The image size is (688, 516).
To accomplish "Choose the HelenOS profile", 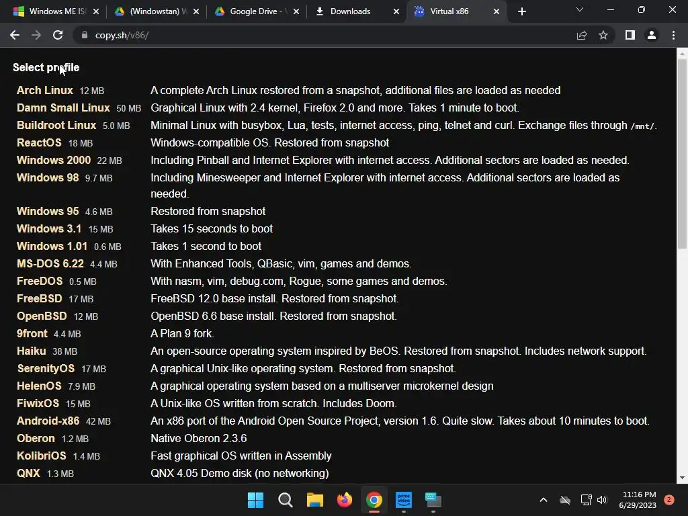I will coord(39,386).
